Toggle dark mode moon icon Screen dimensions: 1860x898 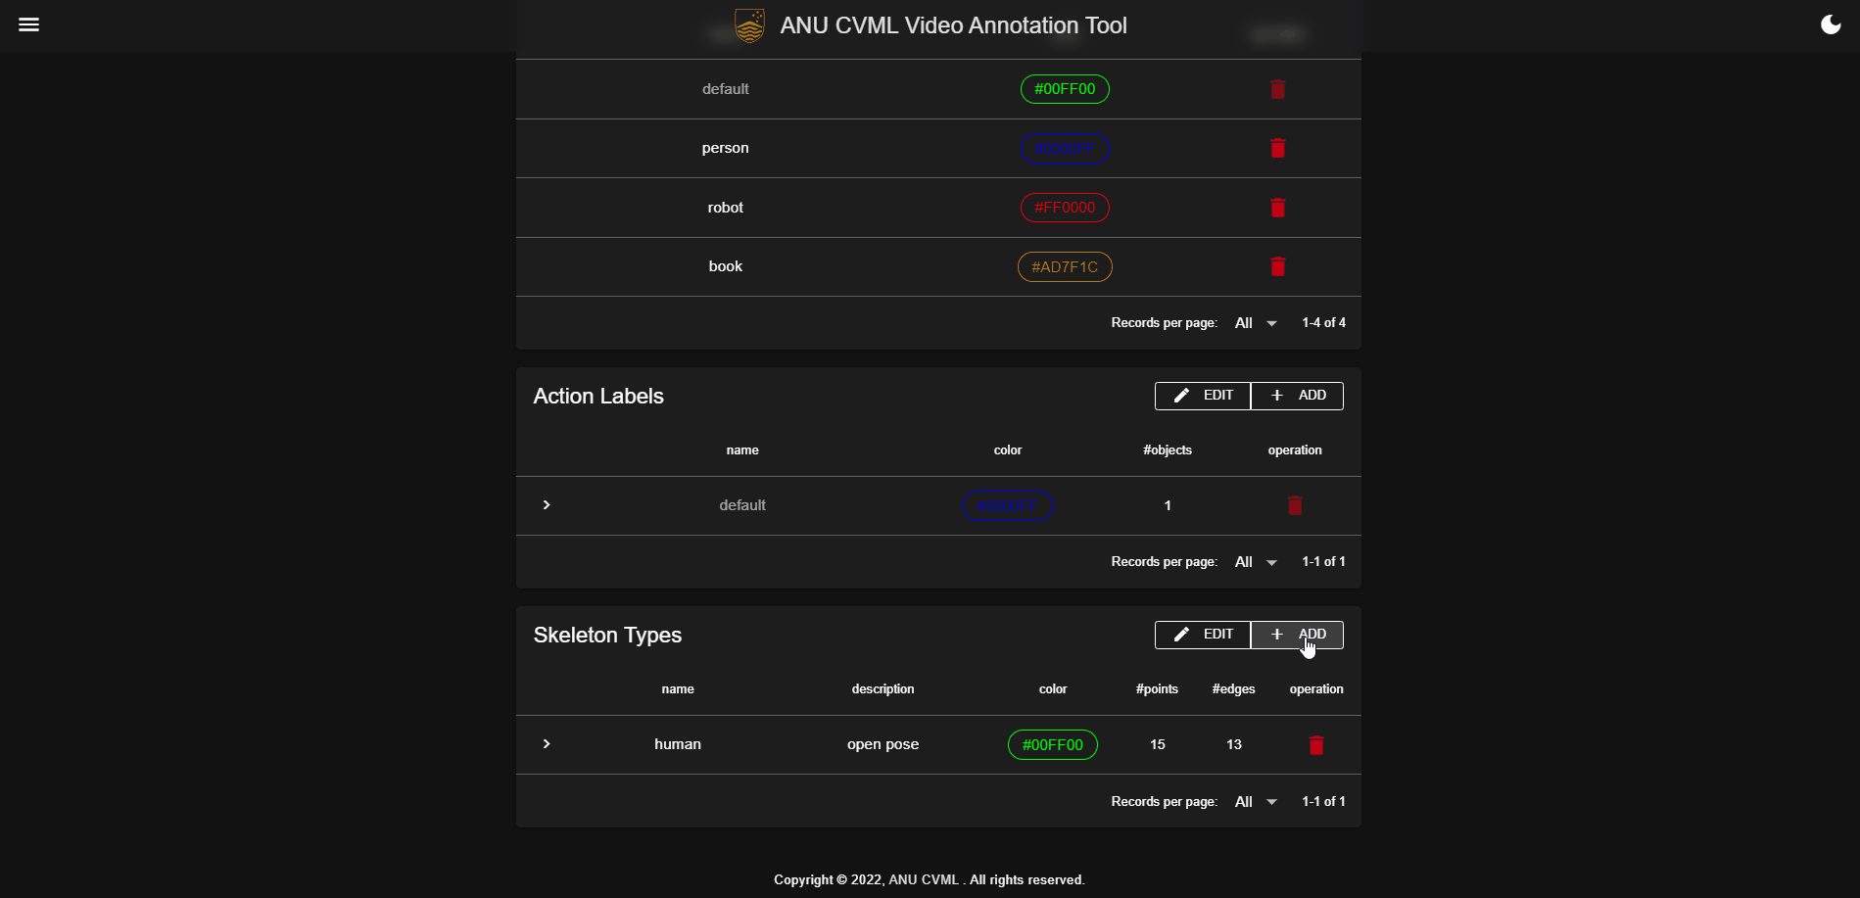pos(1831,24)
